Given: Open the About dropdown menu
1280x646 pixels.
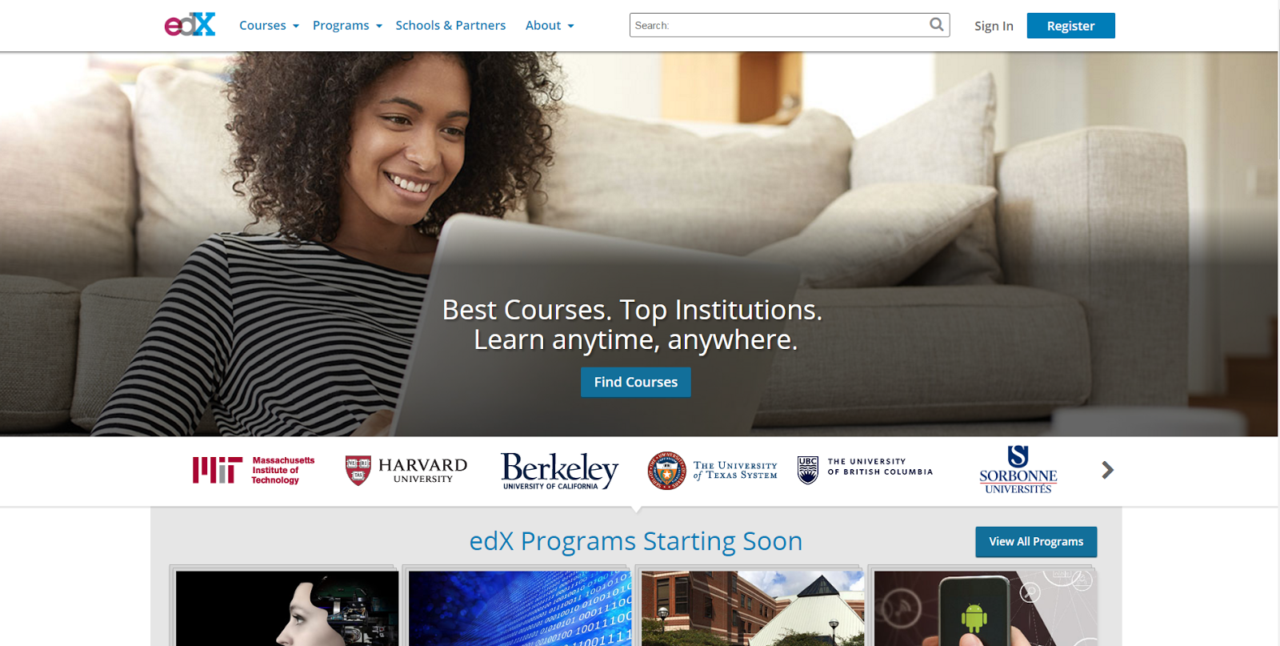Looking at the screenshot, I should 550,26.
